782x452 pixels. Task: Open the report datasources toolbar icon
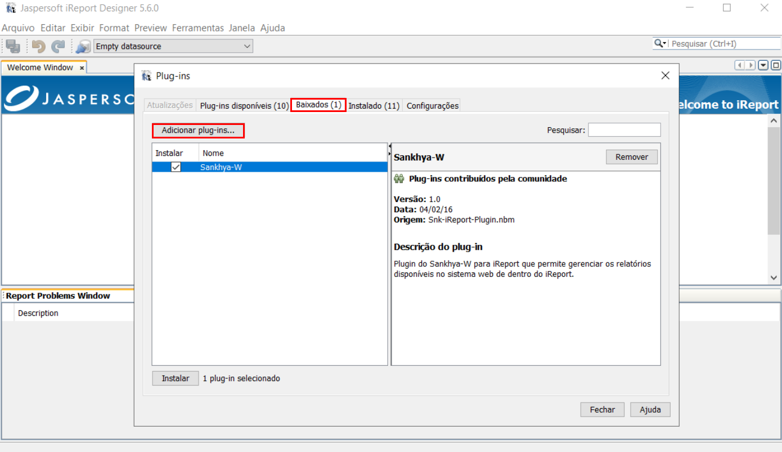pyautogui.click(x=84, y=47)
